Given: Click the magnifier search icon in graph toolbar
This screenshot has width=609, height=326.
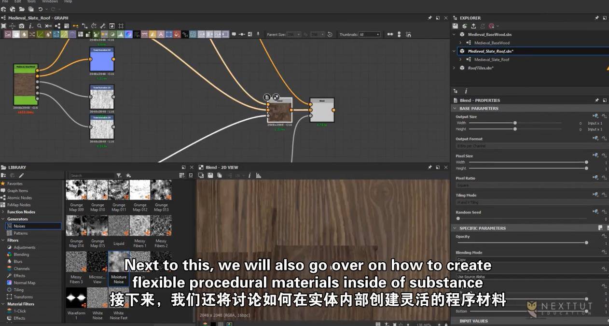Looking at the screenshot, I should coord(39,26).
